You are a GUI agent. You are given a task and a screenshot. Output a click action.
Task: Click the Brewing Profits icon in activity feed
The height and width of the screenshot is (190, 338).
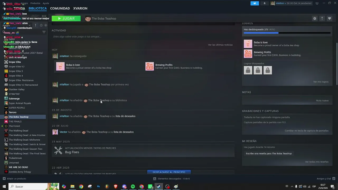(x=149, y=66)
